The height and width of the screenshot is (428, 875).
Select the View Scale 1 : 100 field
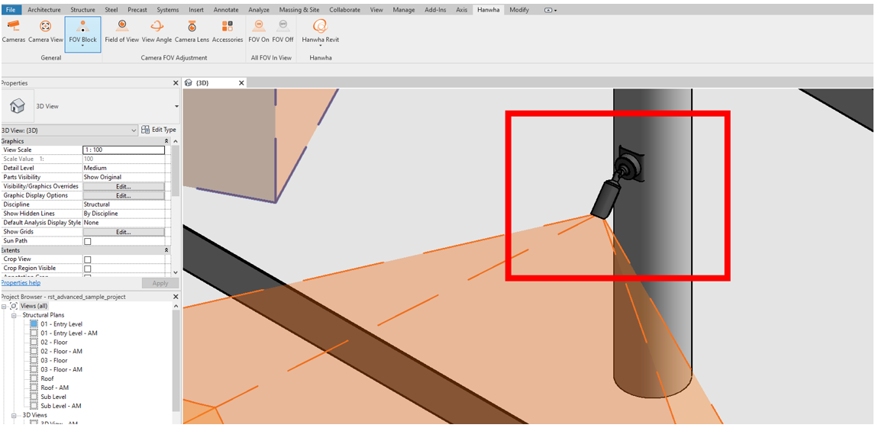tap(123, 150)
